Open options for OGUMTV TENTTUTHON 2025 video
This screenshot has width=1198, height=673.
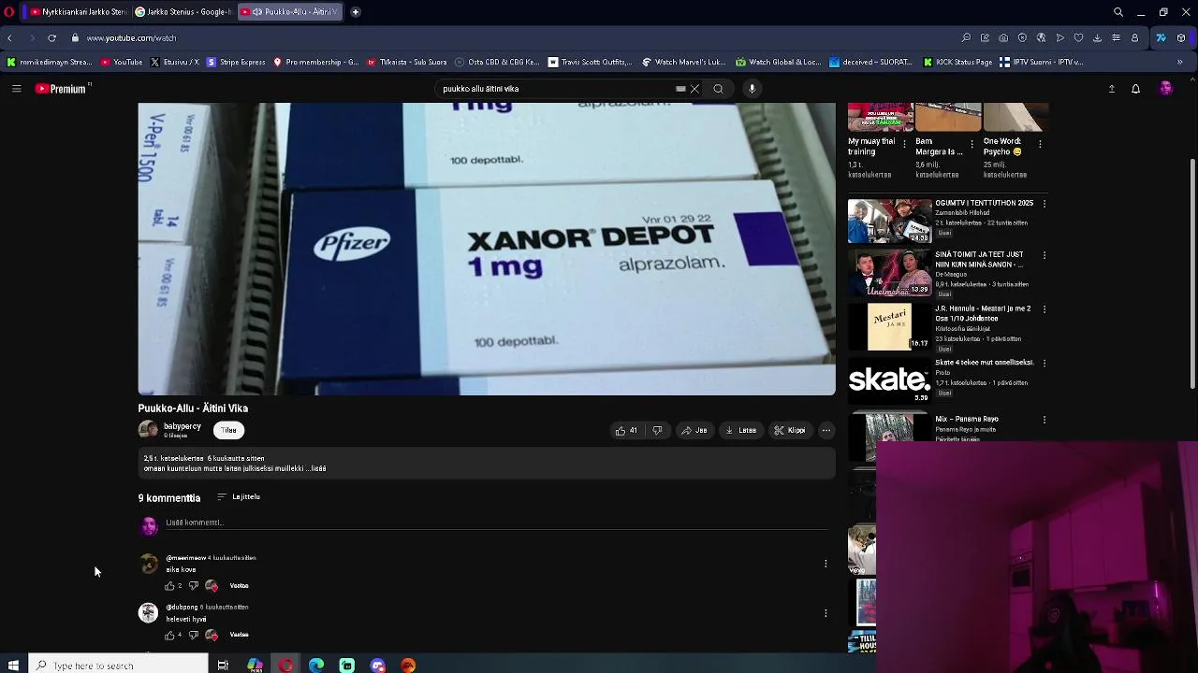coord(1045,204)
